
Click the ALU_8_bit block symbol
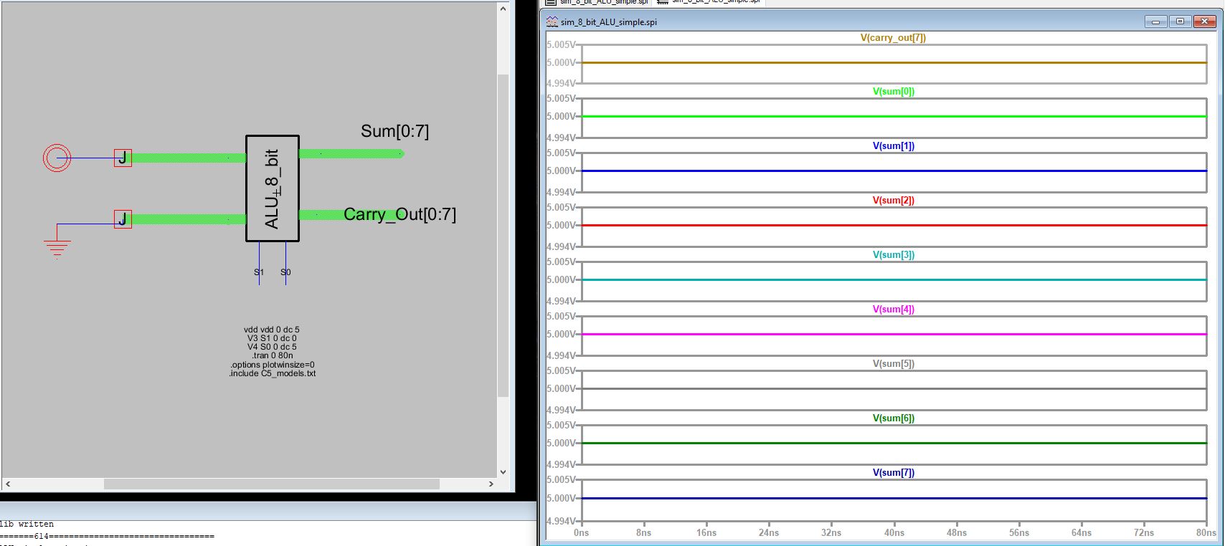(273, 188)
